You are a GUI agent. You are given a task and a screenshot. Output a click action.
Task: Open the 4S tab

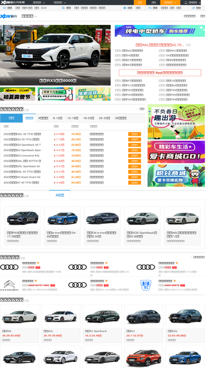pos(60,195)
